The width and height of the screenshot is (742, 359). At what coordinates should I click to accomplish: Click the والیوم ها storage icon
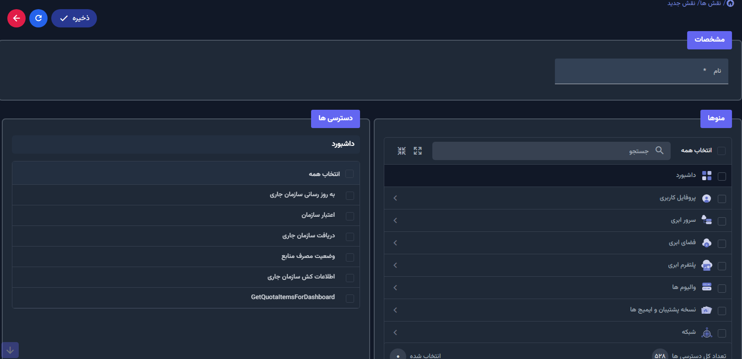click(707, 287)
